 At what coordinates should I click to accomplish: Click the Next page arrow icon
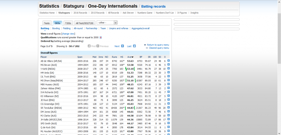click(x=123, y=46)
